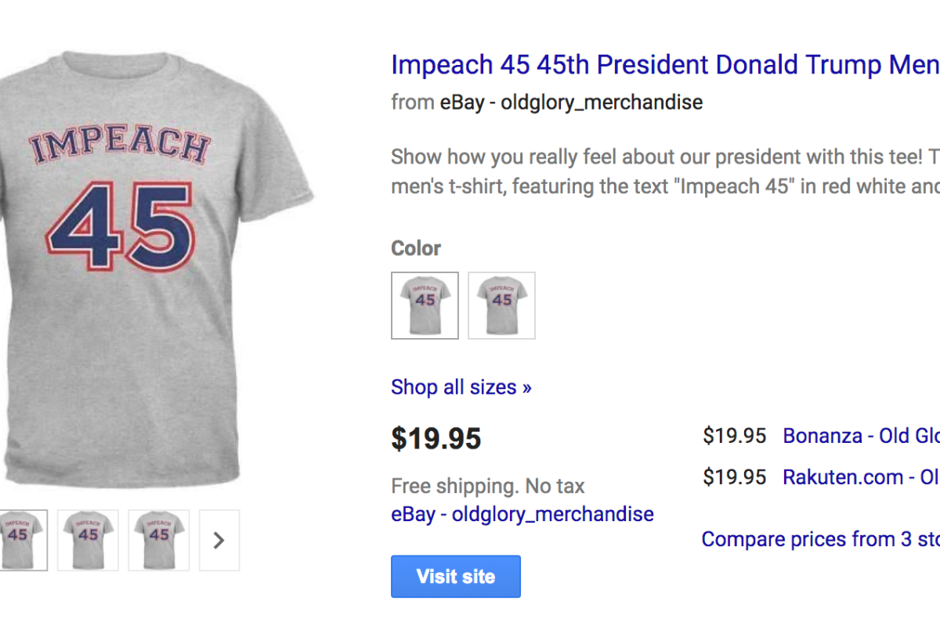
Task: Click the $19.95 price beside Rakuten.com
Action: tap(734, 477)
